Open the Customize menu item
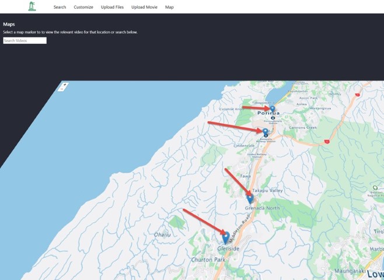 83,7
